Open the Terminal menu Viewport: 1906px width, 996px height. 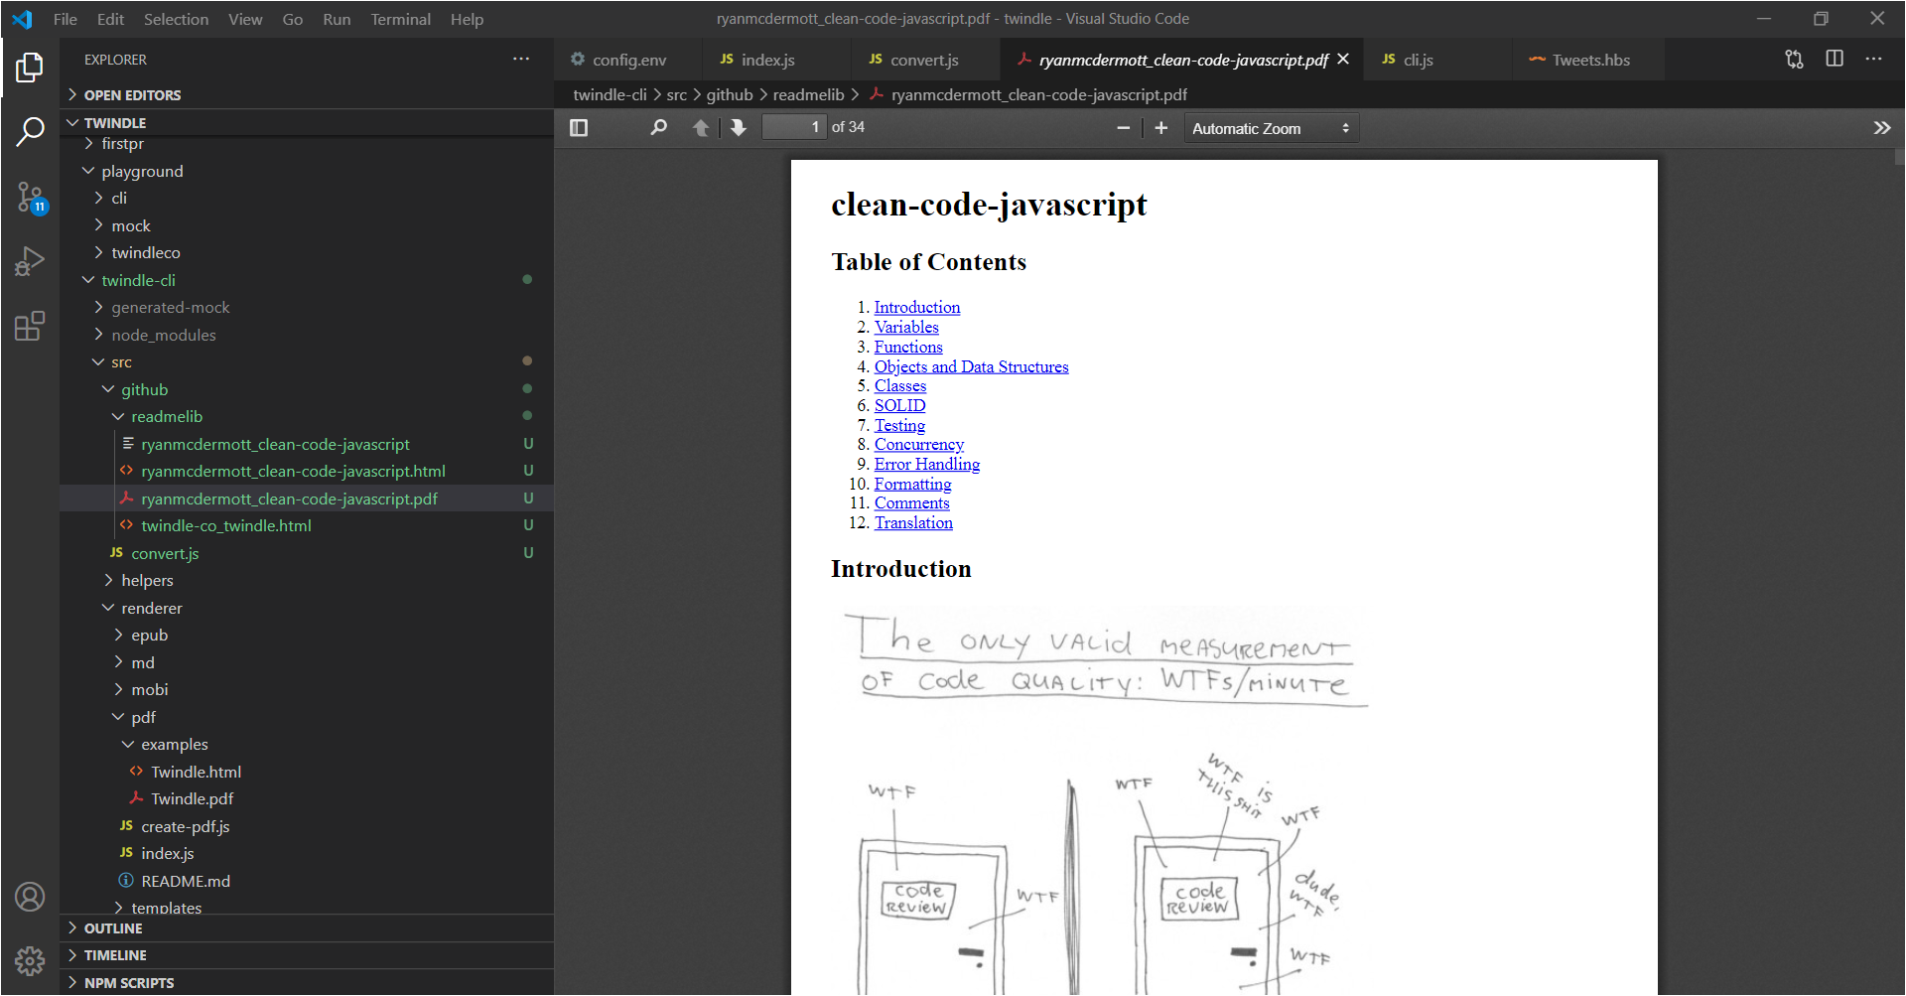[x=400, y=19]
